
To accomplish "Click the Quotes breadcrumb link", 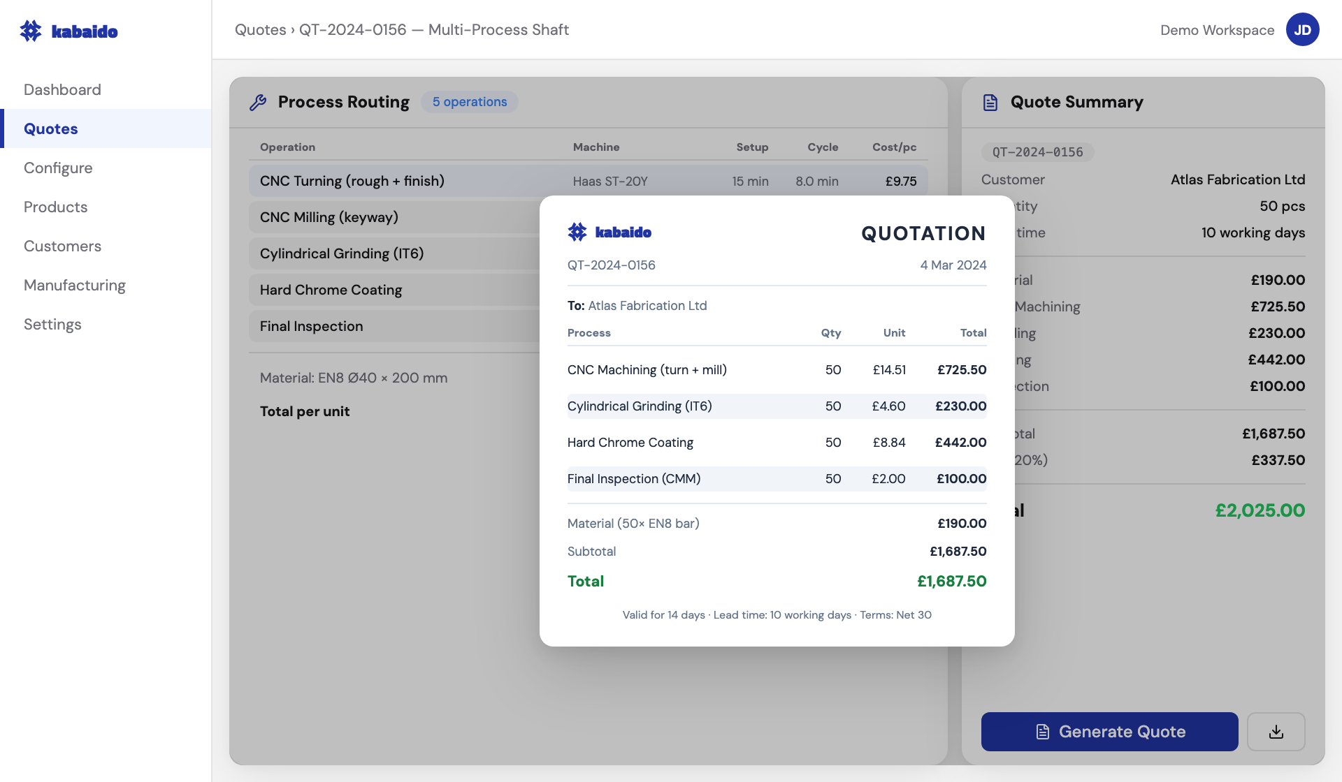I will pyautogui.click(x=261, y=30).
